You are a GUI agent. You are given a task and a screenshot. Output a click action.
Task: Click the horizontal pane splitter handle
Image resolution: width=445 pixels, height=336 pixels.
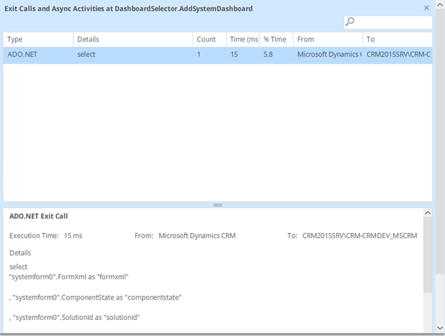[217, 205]
